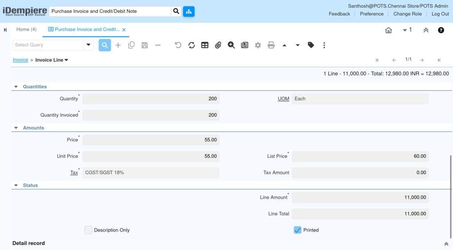Click the Select Query input box
This screenshot has width=453, height=250.
pos(48,45)
